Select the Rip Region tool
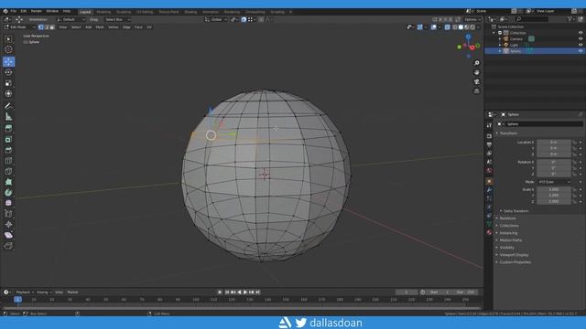Image resolution: width=586 pixels, height=329 pixels. pos(8,246)
